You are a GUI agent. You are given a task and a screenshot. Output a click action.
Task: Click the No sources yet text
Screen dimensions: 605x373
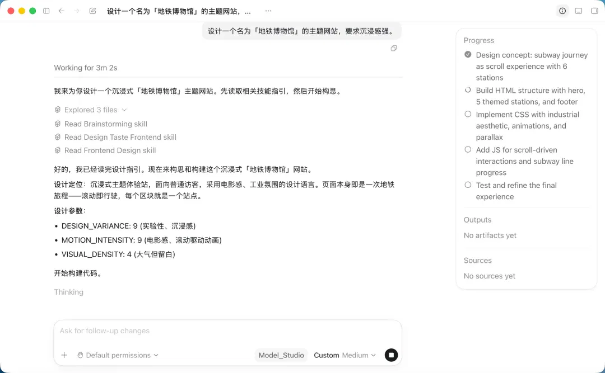point(490,276)
